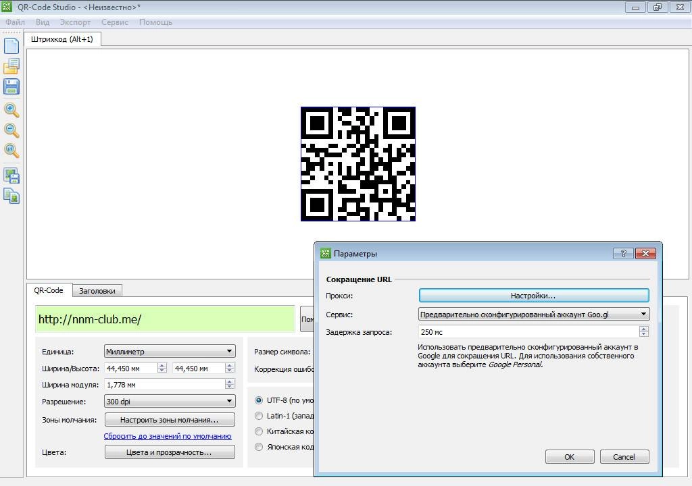Select the Штрихкод (Alt+1) tab

click(x=62, y=39)
